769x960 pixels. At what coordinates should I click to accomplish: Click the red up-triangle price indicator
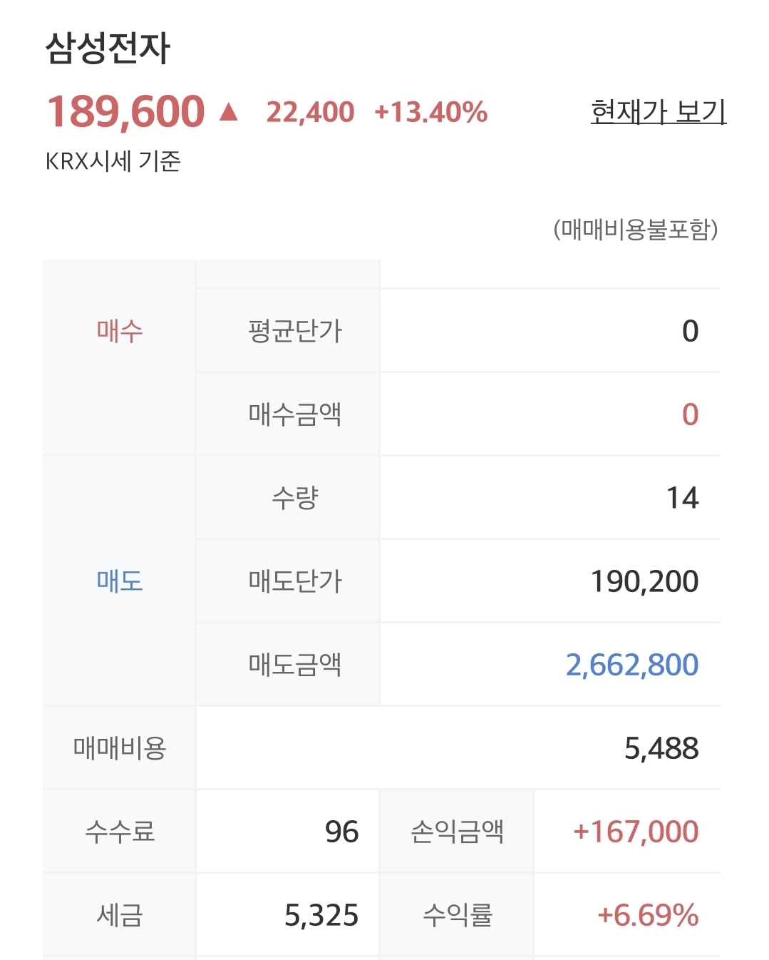pos(228,112)
